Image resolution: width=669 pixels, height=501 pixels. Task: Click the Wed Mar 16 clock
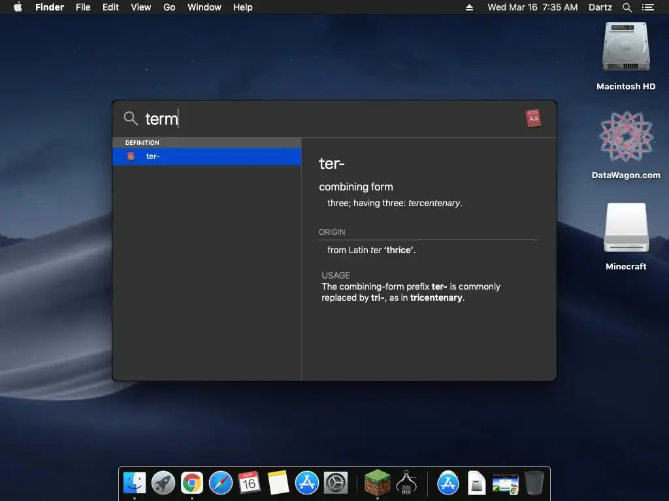pos(532,7)
